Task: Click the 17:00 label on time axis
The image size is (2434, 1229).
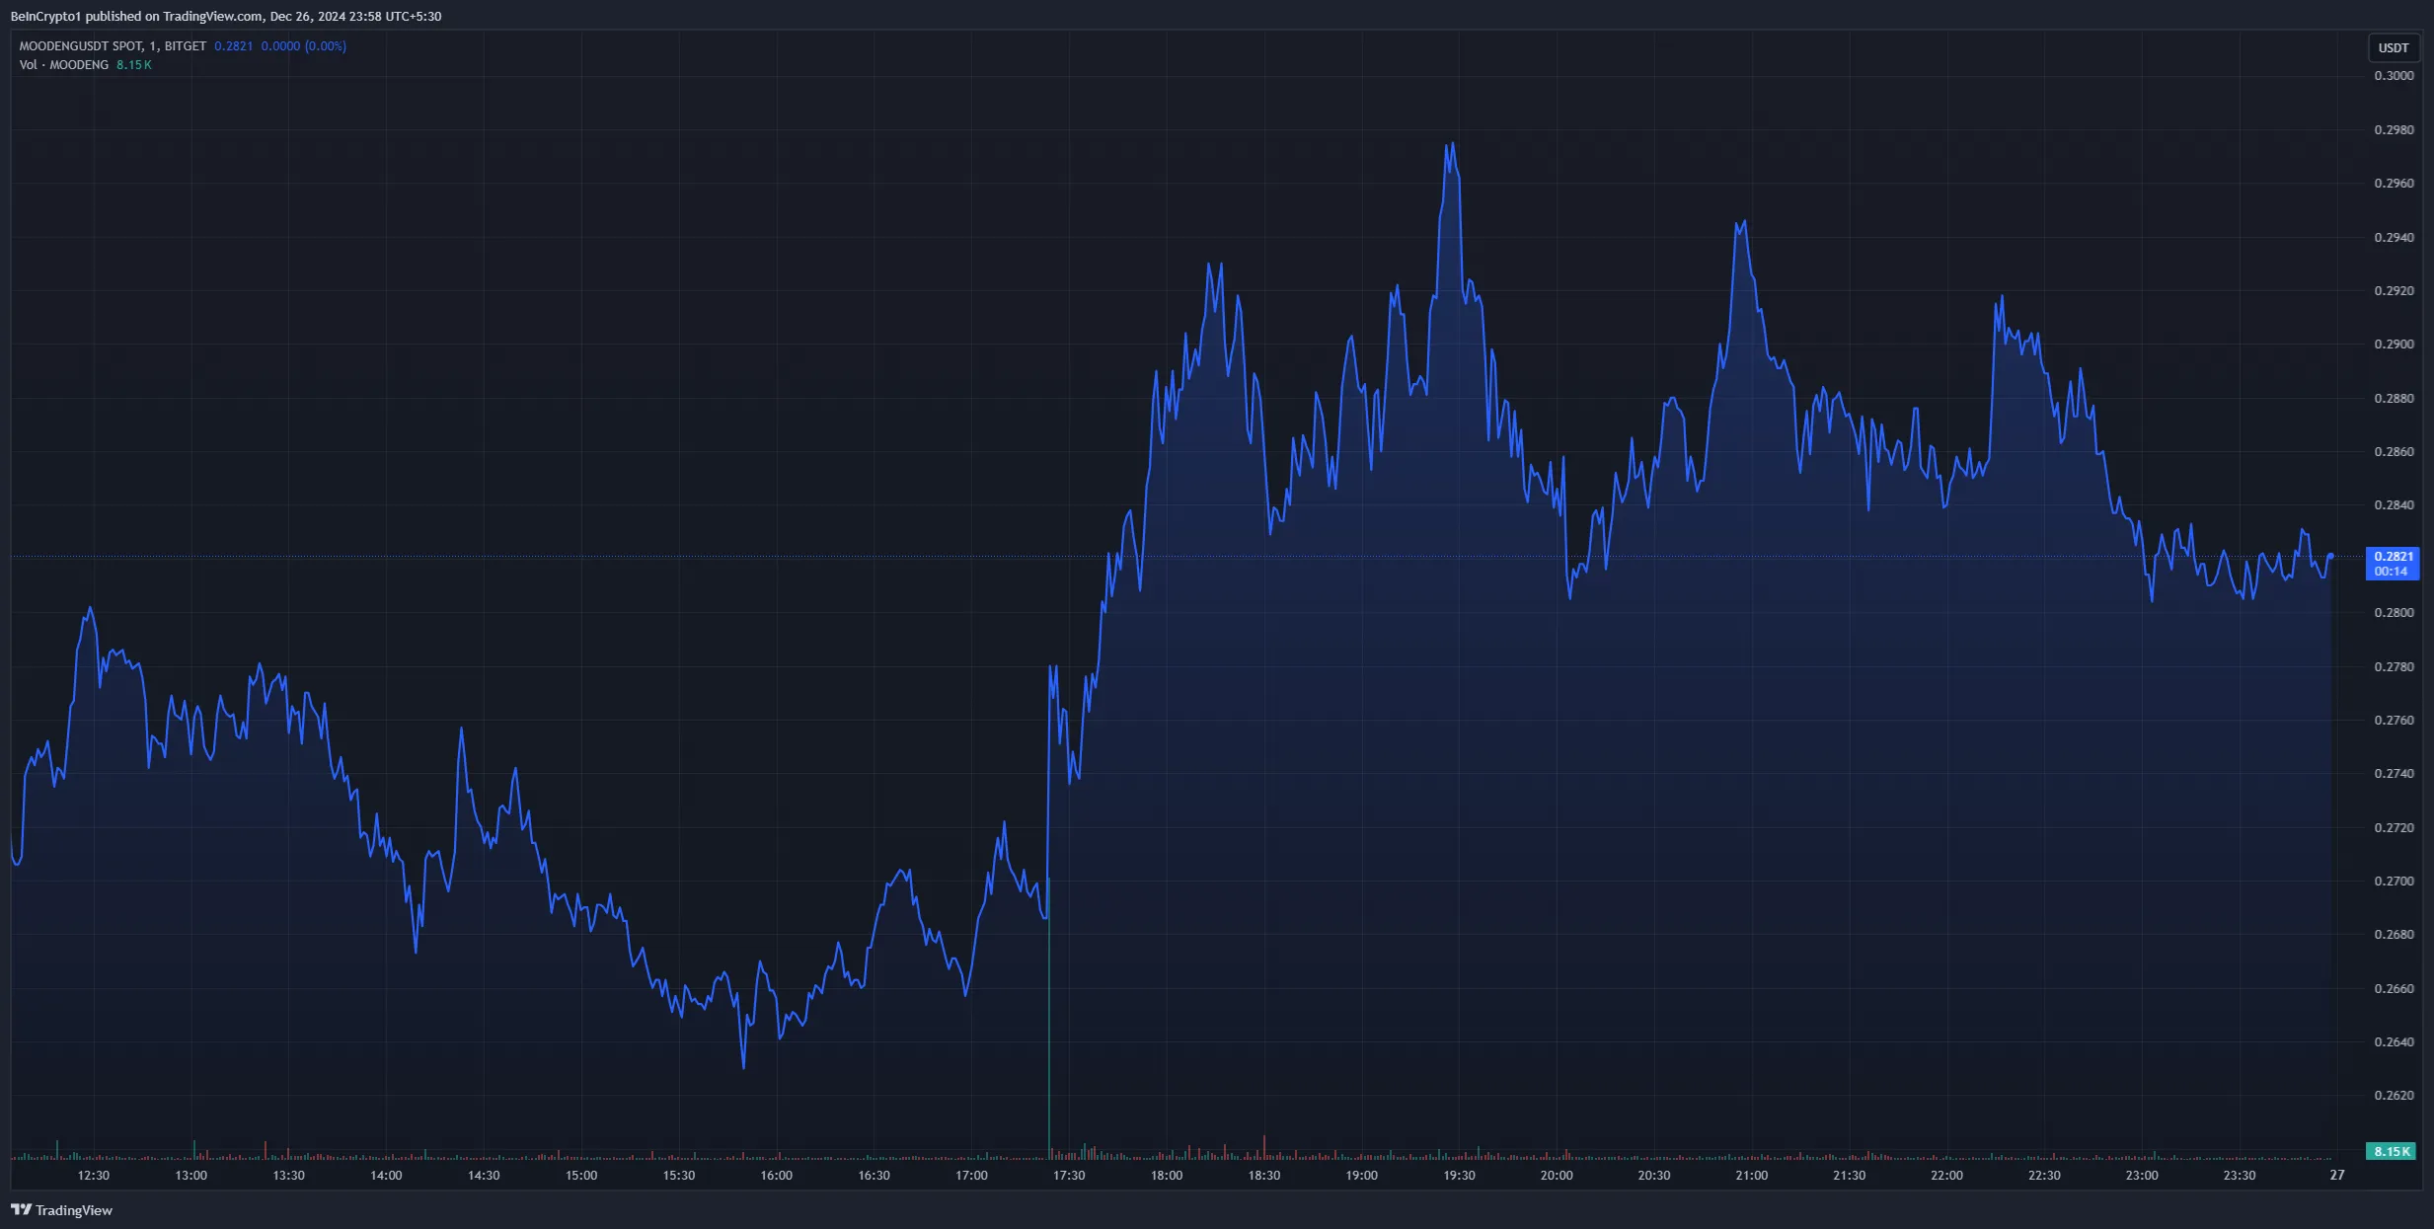Action: (971, 1175)
